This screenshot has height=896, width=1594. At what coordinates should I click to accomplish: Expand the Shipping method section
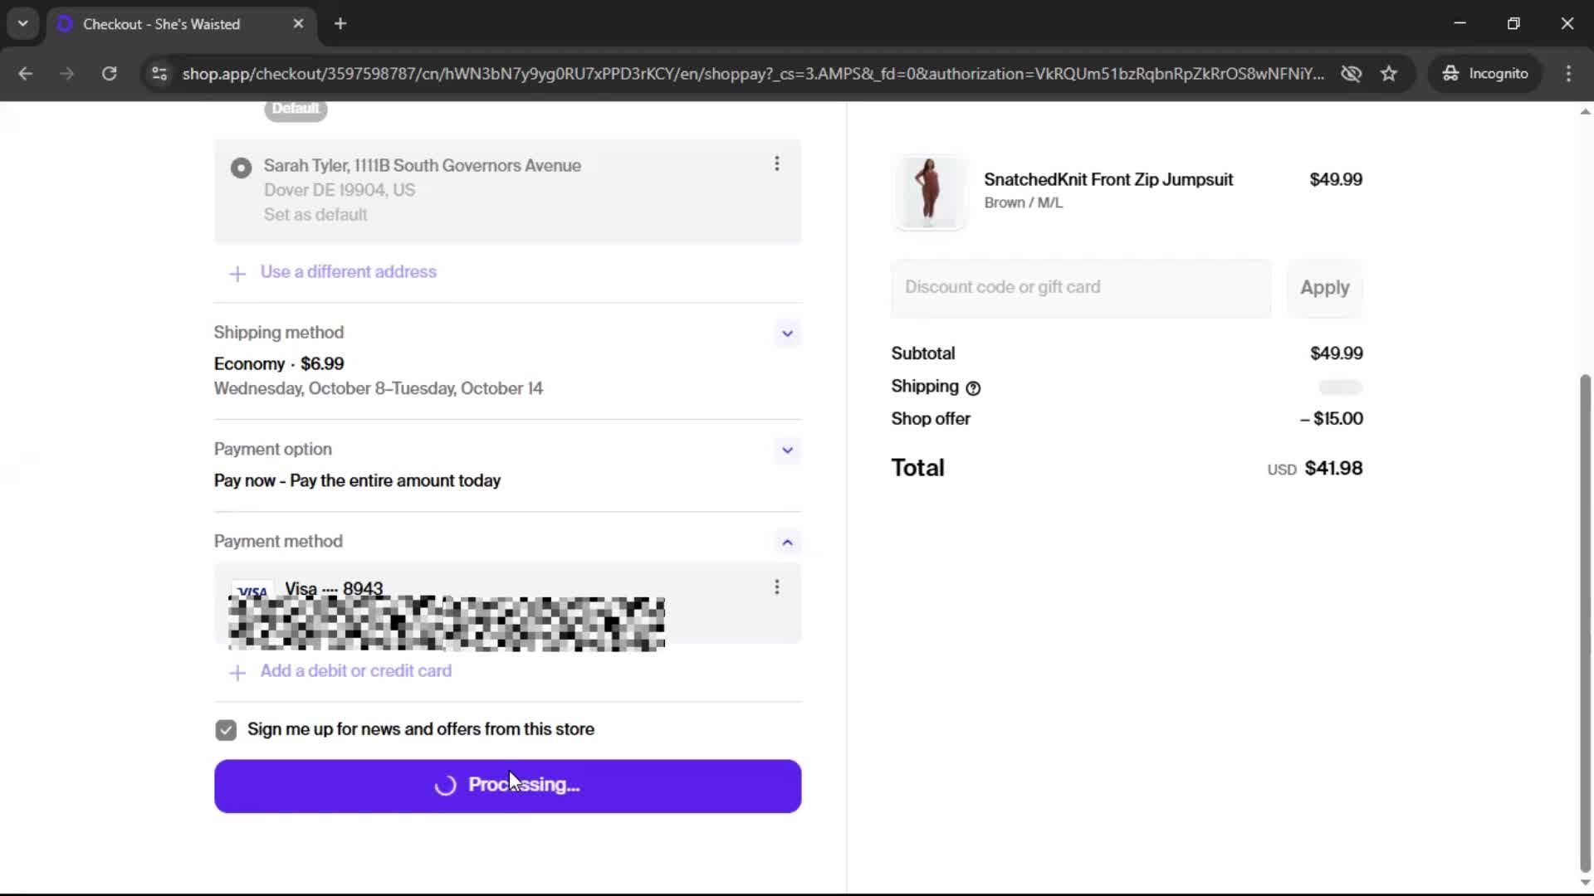coord(787,334)
